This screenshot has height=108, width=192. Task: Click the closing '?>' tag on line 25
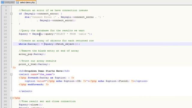(x=14, y=67)
